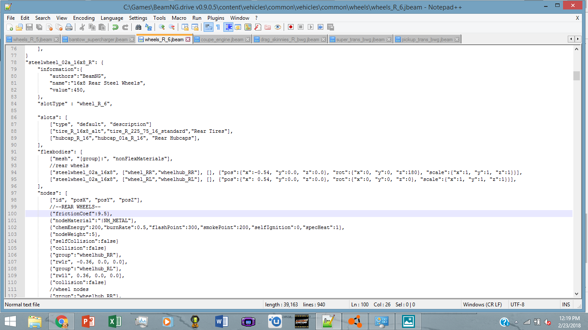Open the Replace dialog icon

(x=148, y=27)
